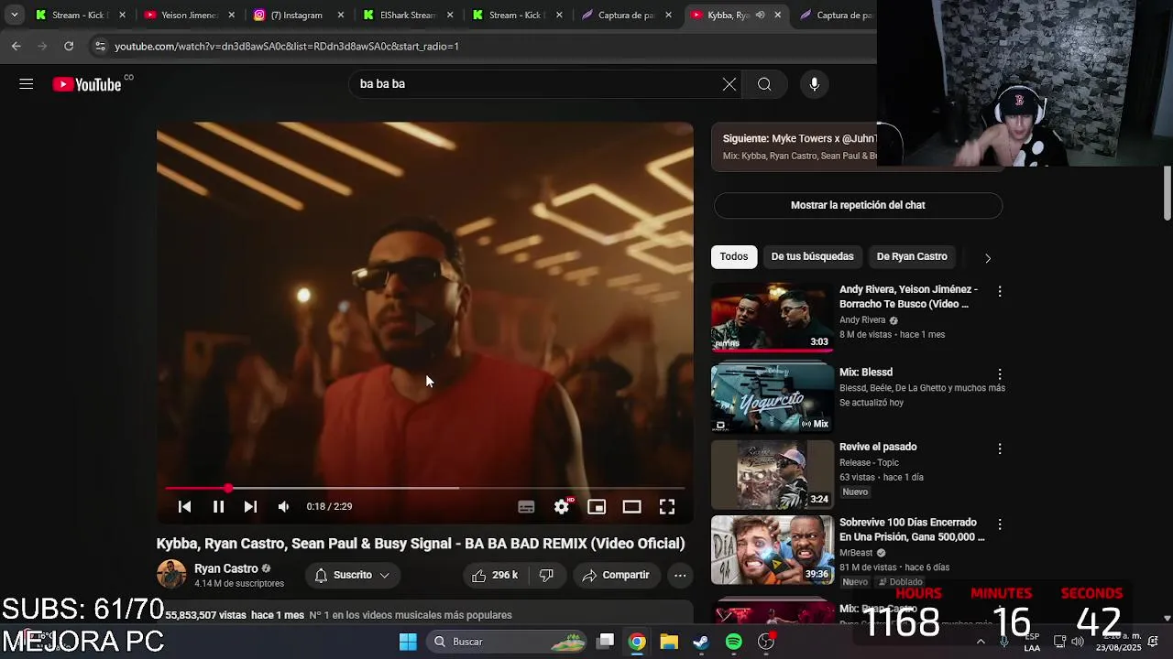Close the Instagram tab
The image size is (1173, 659).
tap(341, 15)
